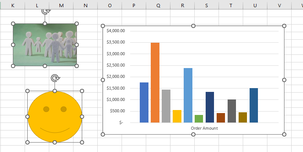The image size is (303, 152).
Task: Click the chart's top-center resize handle
Action: click(x=193, y=26)
